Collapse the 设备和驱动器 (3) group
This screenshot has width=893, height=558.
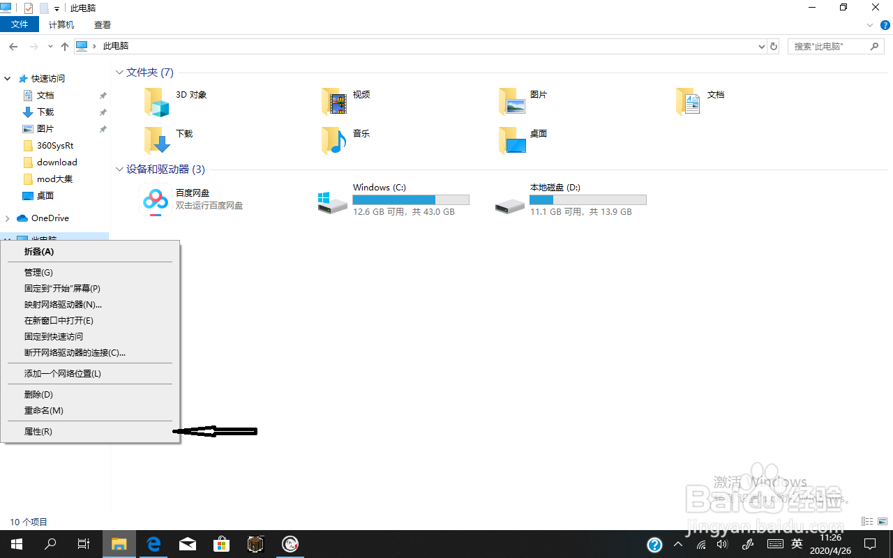120,169
